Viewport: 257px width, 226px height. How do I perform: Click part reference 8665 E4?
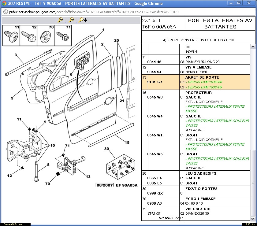(155, 178)
